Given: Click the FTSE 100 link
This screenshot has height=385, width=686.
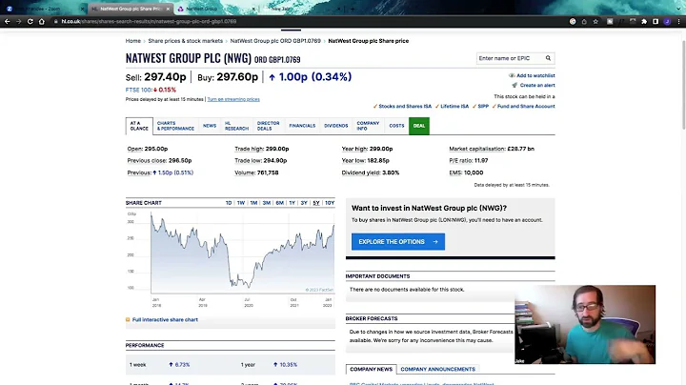Looking at the screenshot, I should [138, 90].
